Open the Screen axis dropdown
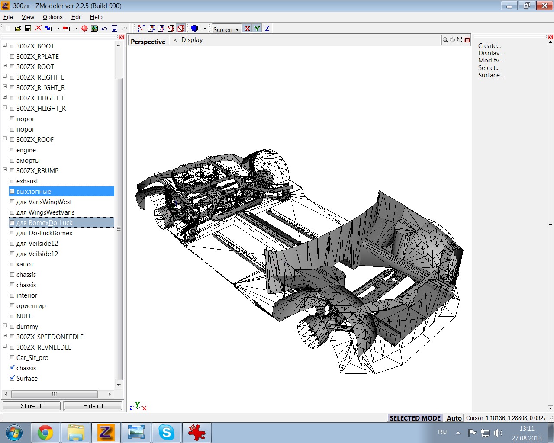 click(237, 29)
